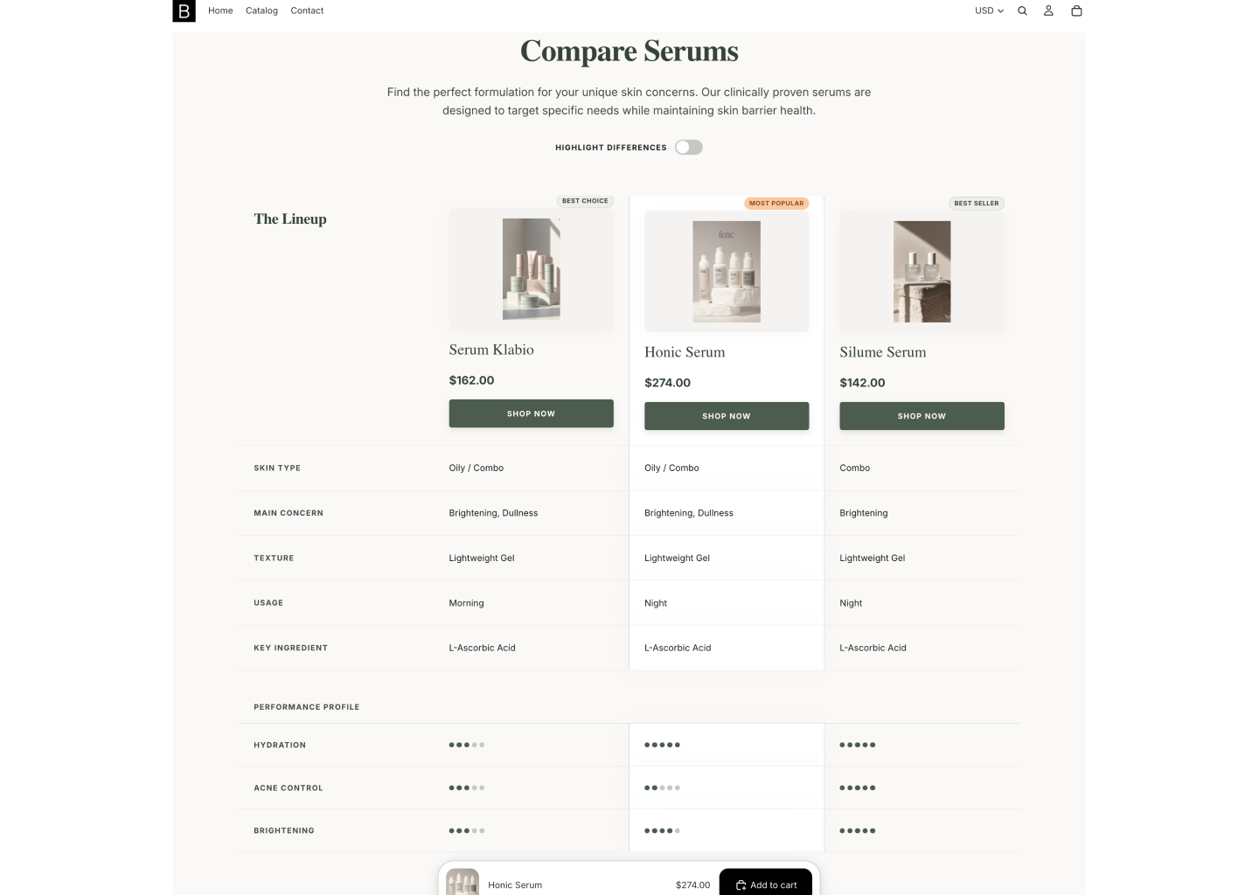Click Shop Now under Honic Serum
Image resolution: width=1259 pixels, height=895 pixels.
(727, 416)
